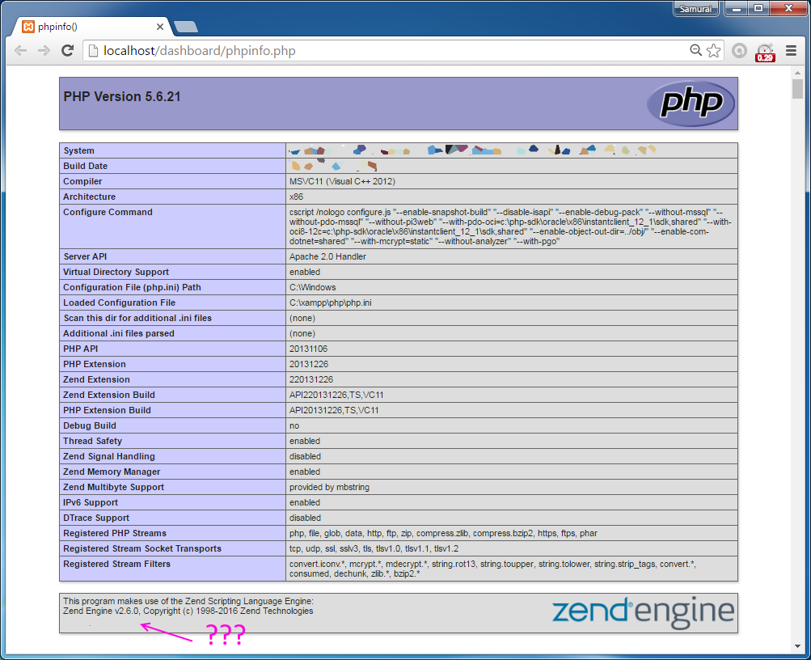
Task: Click the Debug Build label
Action: pos(90,425)
